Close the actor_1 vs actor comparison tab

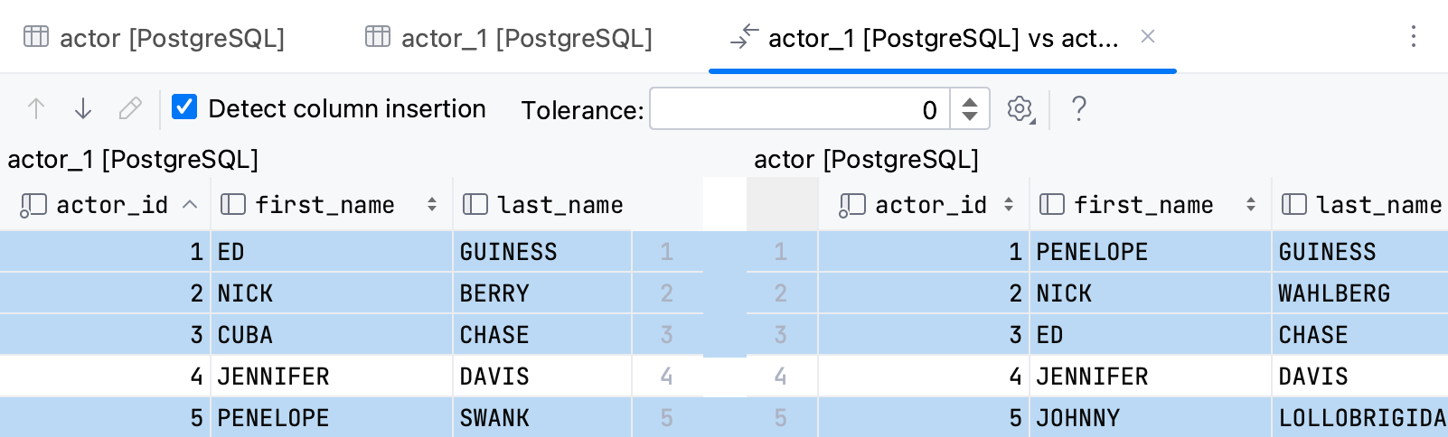point(1148,37)
